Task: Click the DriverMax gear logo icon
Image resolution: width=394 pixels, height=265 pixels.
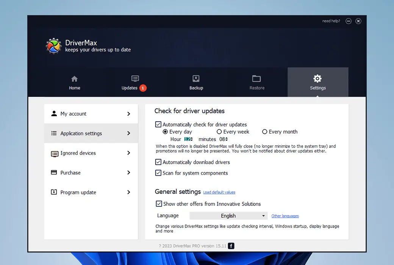Action: [x=53, y=46]
